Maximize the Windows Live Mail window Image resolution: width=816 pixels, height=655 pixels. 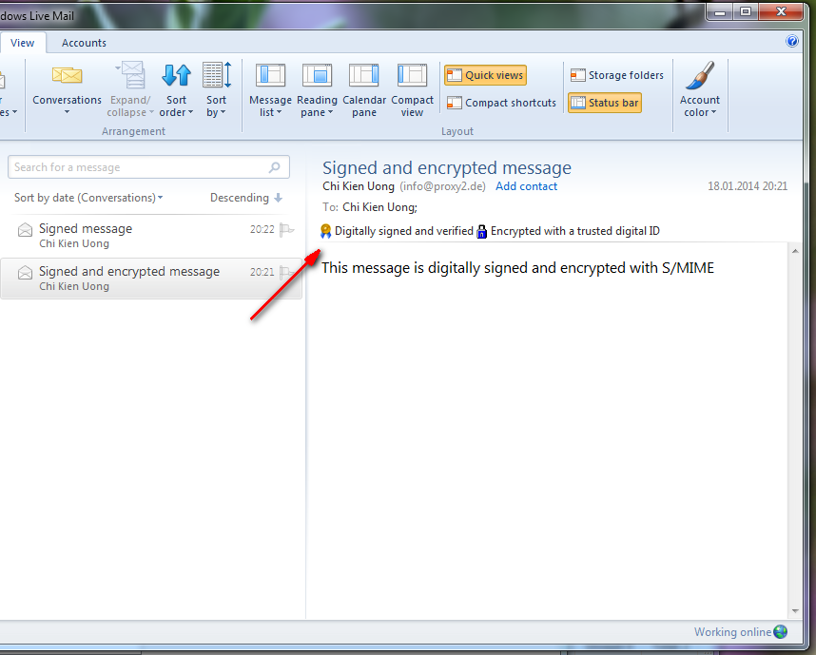click(x=746, y=11)
